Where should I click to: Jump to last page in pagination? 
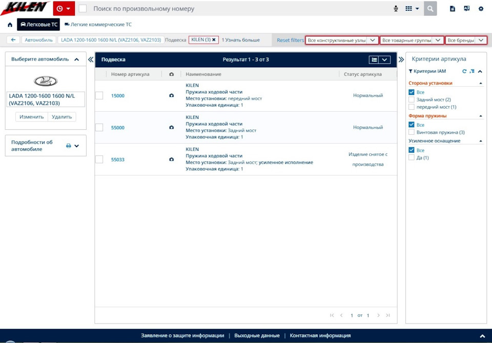pyautogui.click(x=388, y=315)
